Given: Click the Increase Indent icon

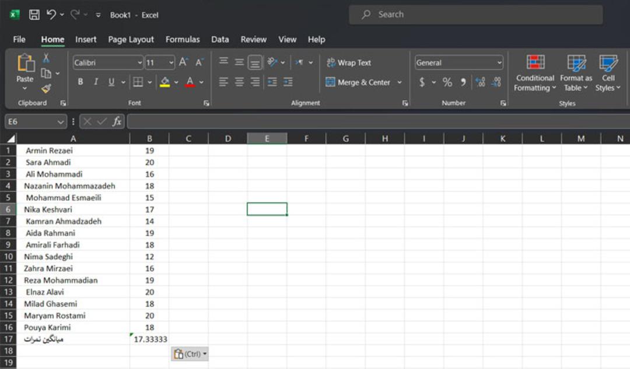Looking at the screenshot, I should tap(288, 82).
